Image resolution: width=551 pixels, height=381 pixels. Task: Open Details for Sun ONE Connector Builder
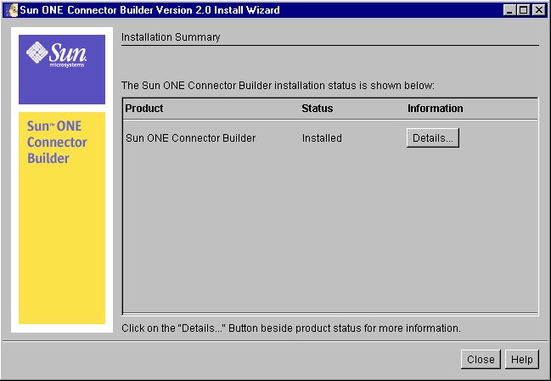(433, 138)
